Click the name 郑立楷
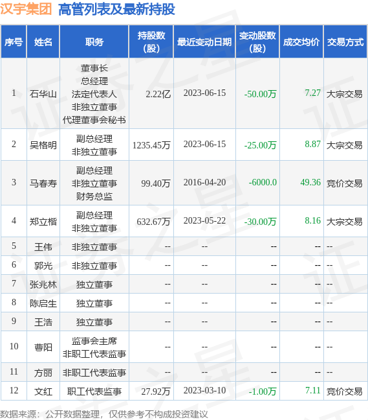Viewport: 368px width, 420px height. (43, 222)
